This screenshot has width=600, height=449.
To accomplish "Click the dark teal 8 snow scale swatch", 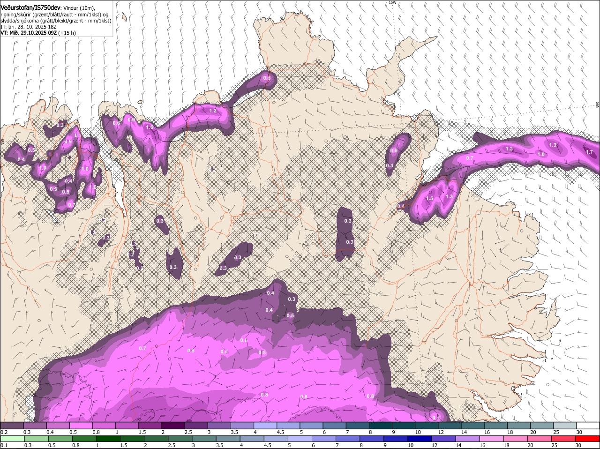I will coord(380,425).
